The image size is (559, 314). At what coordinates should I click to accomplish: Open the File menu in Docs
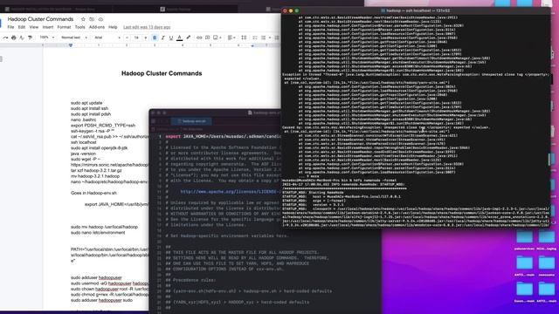tap(10, 27)
